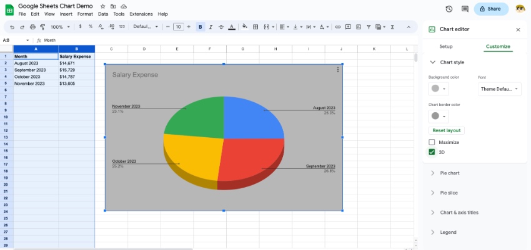This screenshot has width=531, height=250.
Task: Switch to the Setup tab
Action: [x=445, y=47]
